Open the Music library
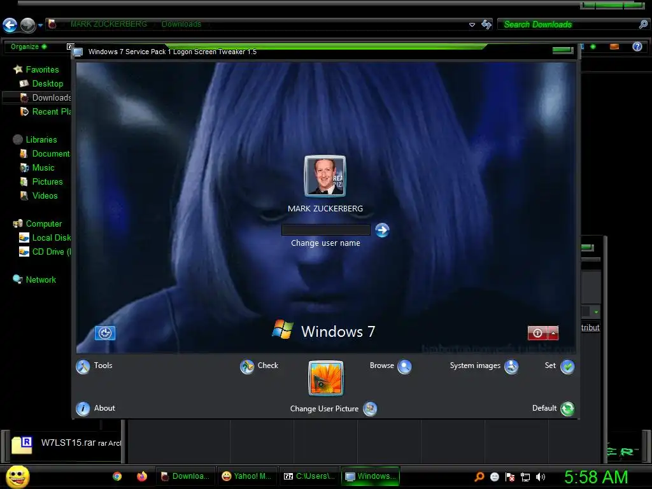Screen dimensions: 652x489 [43, 167]
